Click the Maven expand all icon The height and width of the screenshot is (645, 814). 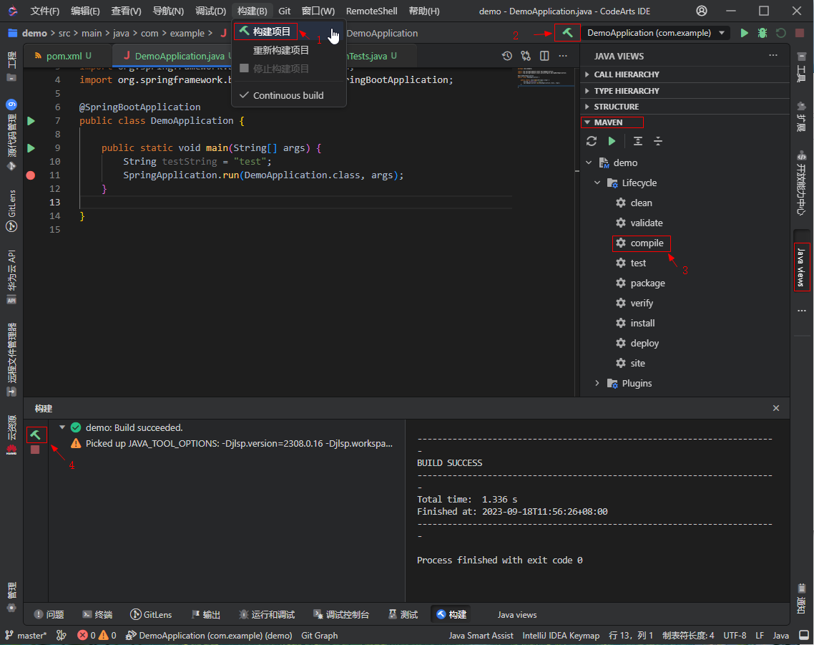click(637, 141)
